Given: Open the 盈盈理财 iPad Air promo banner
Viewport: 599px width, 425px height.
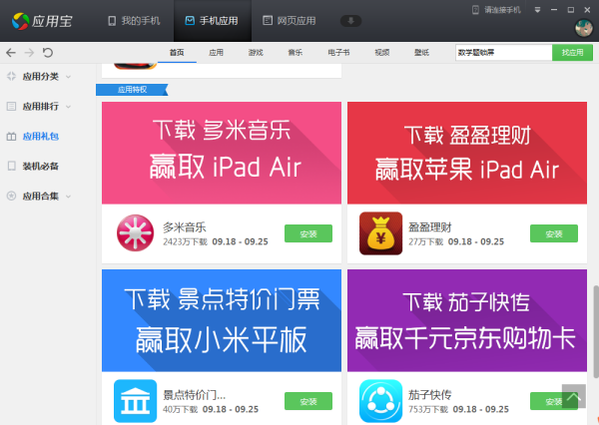Looking at the screenshot, I should (x=467, y=153).
